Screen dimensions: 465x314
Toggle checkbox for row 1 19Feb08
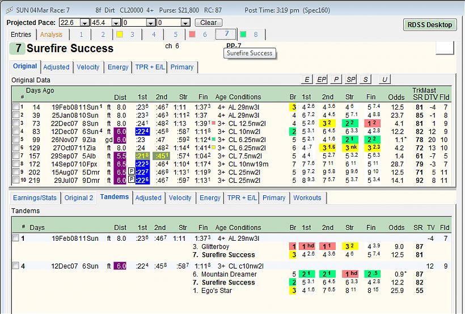[x=16, y=107]
